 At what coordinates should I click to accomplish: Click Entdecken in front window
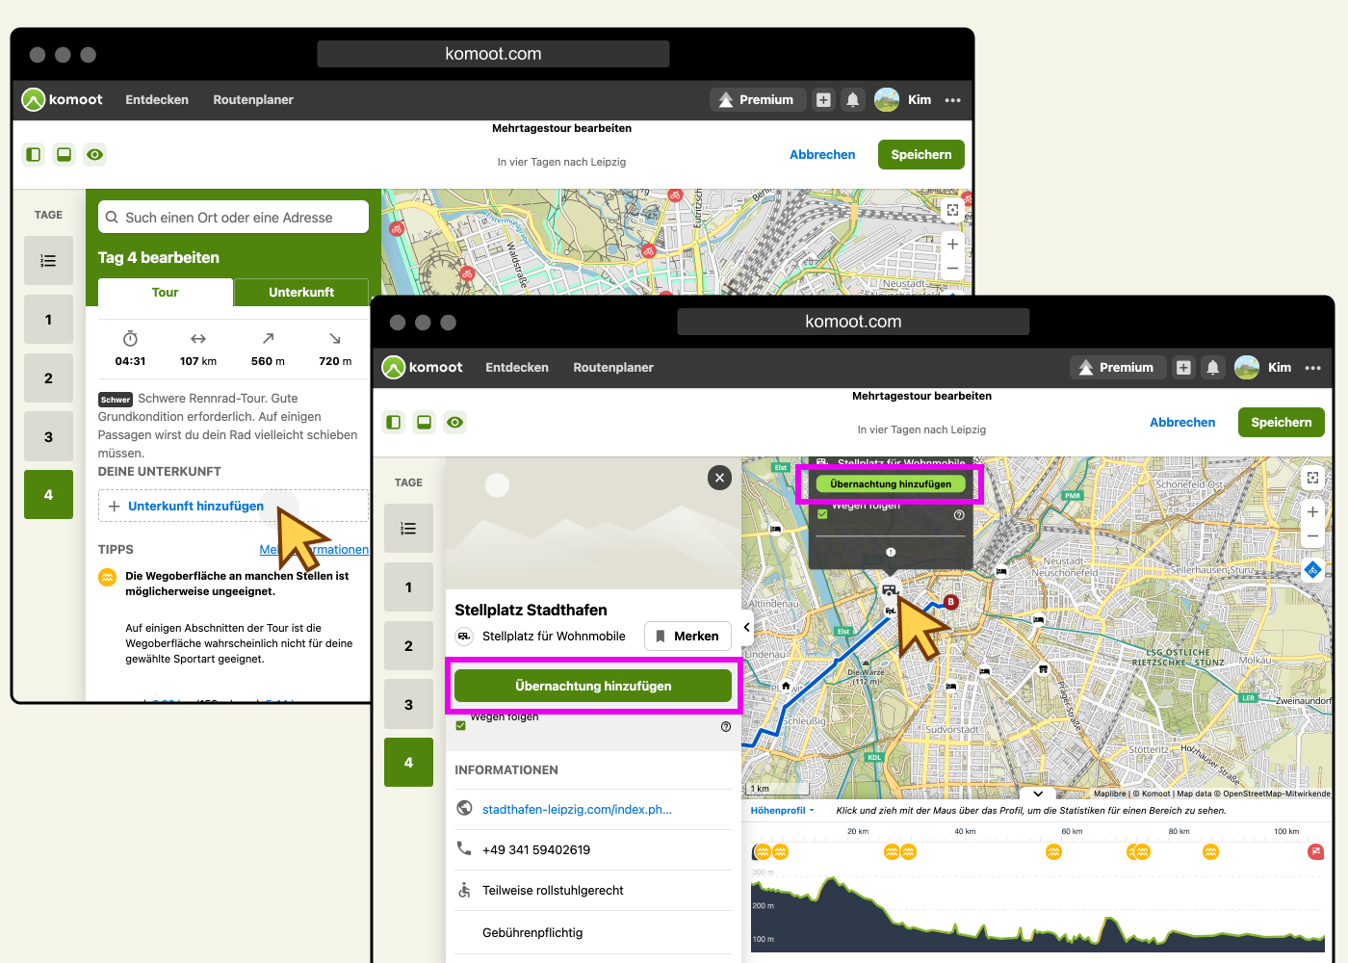coord(517,368)
